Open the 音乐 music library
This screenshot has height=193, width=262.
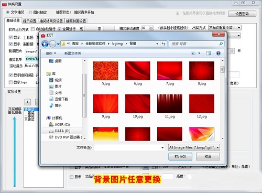coord(56,105)
